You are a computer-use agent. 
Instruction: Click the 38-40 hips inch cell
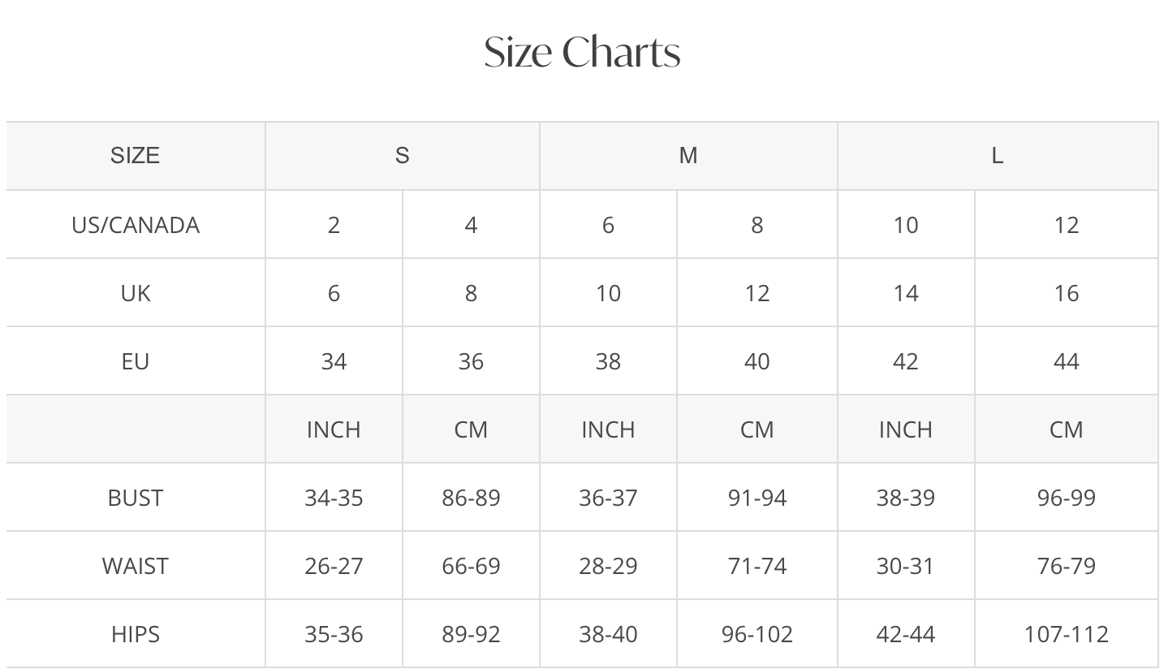click(608, 634)
